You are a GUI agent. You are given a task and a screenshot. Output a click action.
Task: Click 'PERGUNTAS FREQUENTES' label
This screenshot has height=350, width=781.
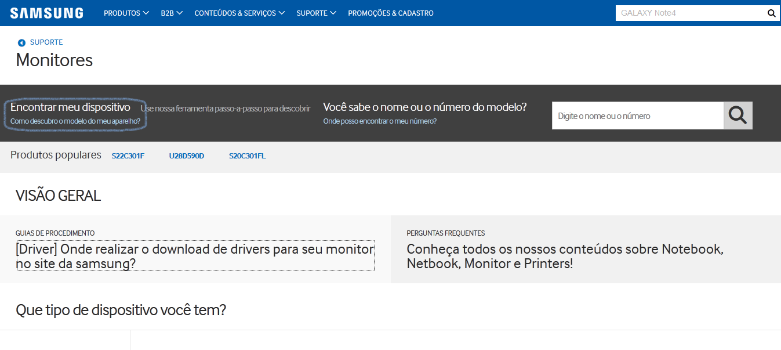click(x=446, y=233)
